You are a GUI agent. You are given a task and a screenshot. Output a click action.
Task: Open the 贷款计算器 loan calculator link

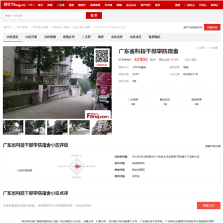click(x=191, y=59)
